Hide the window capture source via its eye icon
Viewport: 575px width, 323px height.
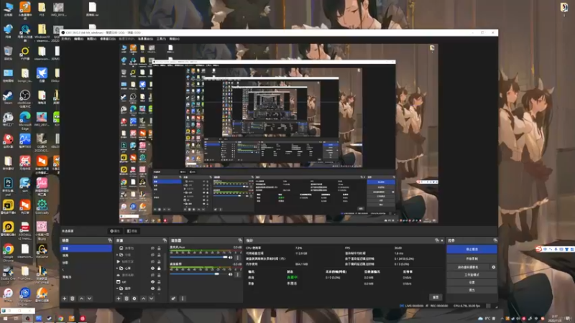pyautogui.click(x=152, y=281)
